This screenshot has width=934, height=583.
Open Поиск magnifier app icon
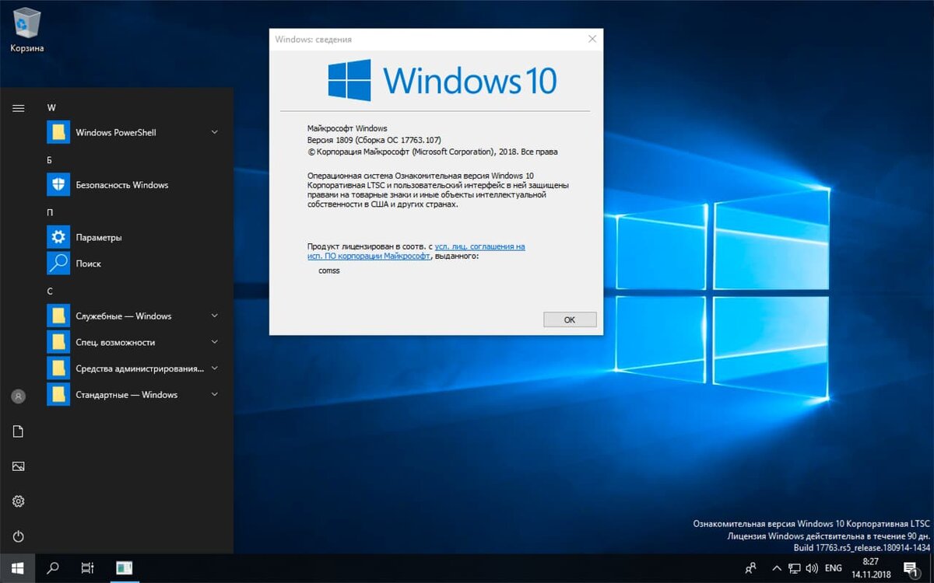pyautogui.click(x=58, y=264)
